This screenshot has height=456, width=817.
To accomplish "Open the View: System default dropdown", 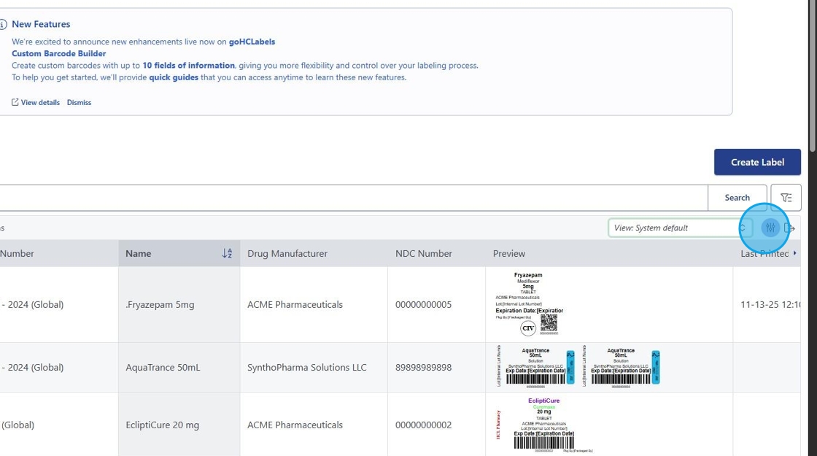I will tap(679, 228).
